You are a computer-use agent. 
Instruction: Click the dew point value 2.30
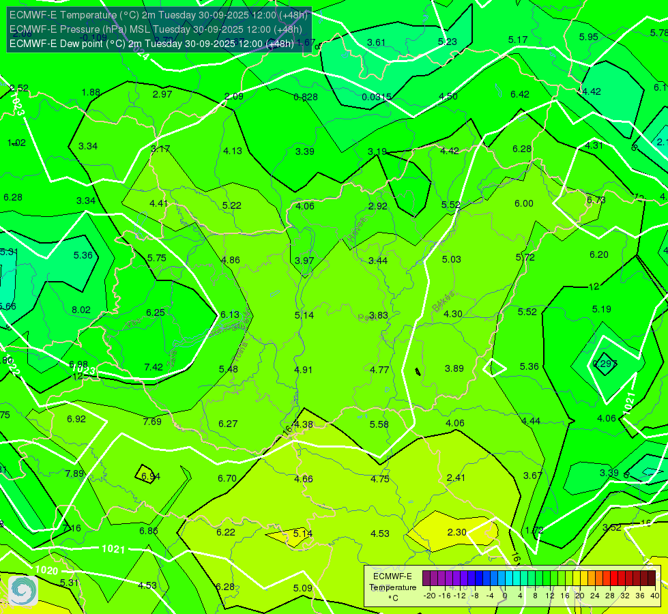[456, 532]
